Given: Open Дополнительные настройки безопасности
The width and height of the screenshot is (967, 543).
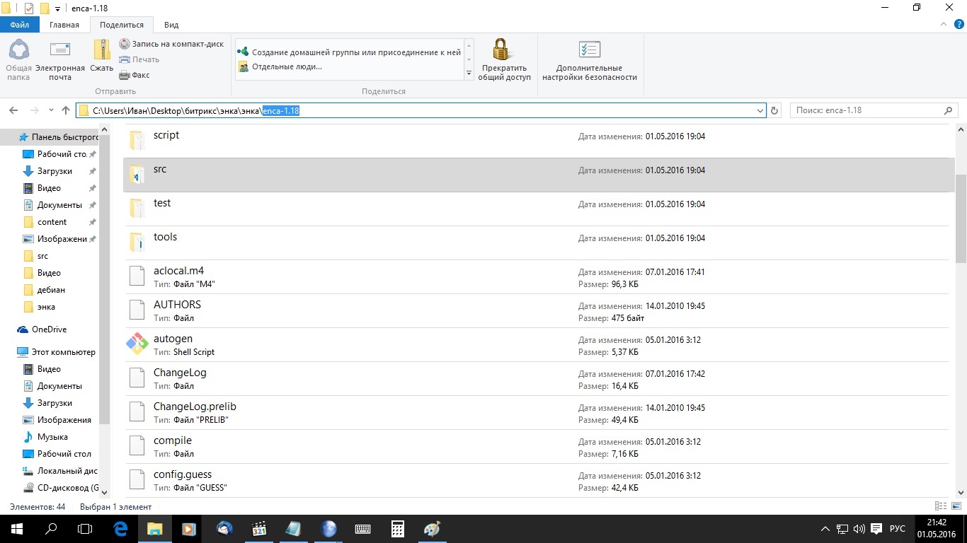Looking at the screenshot, I should [x=590, y=59].
